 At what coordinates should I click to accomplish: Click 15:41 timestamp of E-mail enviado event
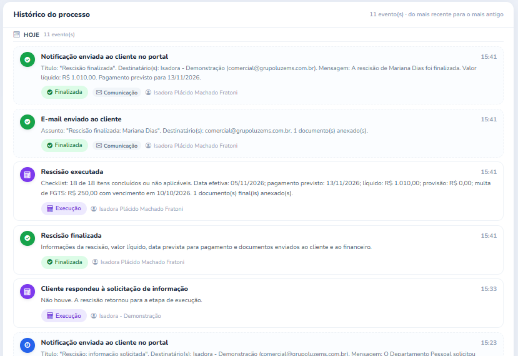[489, 120]
